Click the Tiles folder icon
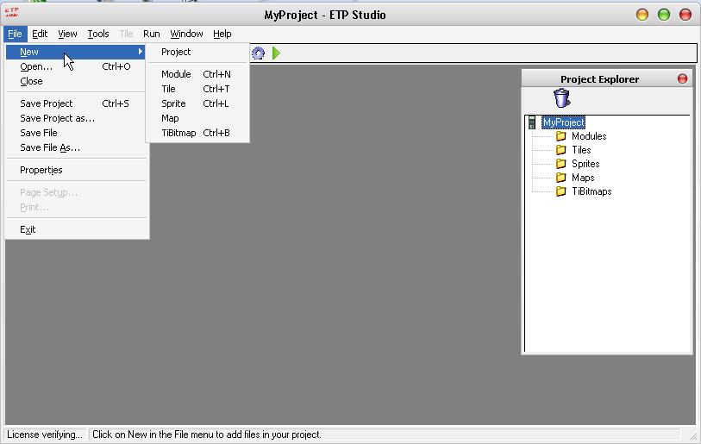 pyautogui.click(x=560, y=150)
